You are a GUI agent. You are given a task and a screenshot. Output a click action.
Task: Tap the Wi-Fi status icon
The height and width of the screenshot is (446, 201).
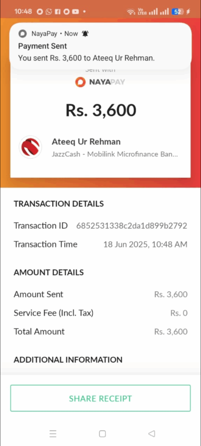point(131,12)
